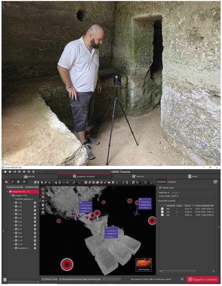This screenshot has height=286, width=222.
Task: Click the open project folder icon
Action: click(5, 172)
